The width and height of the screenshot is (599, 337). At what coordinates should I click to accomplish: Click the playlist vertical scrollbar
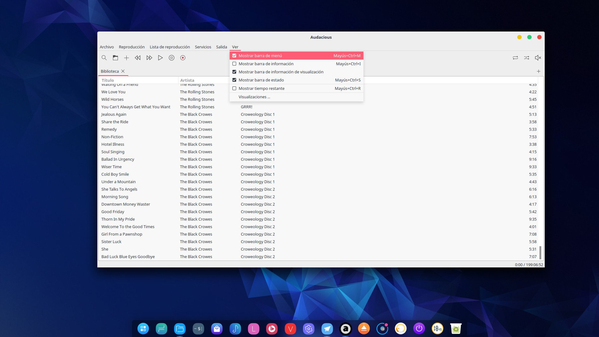coord(540,253)
